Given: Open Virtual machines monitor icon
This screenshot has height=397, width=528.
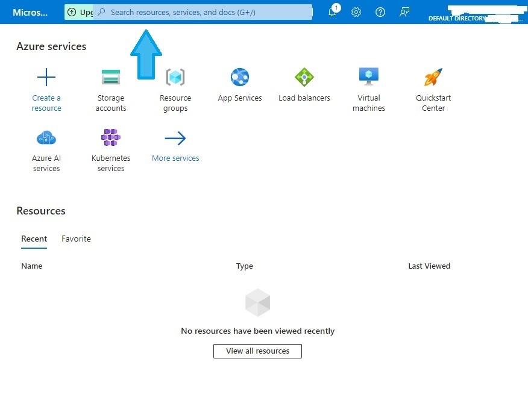Looking at the screenshot, I should (x=369, y=77).
